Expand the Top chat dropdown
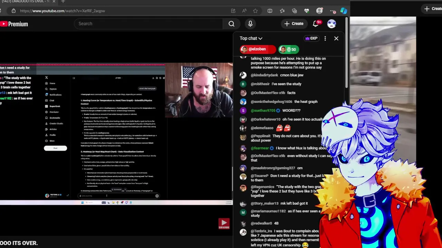Viewport: 442px width, 248px height. tap(251, 38)
